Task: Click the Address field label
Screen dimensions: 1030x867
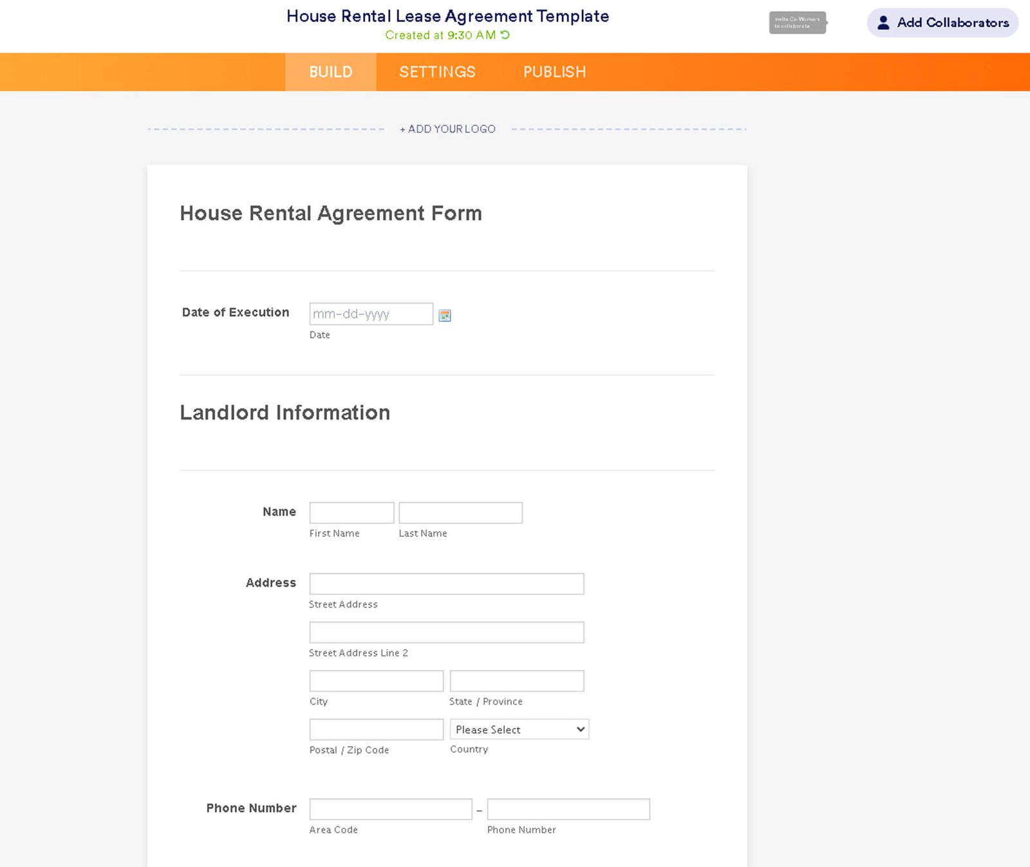Action: (x=271, y=583)
